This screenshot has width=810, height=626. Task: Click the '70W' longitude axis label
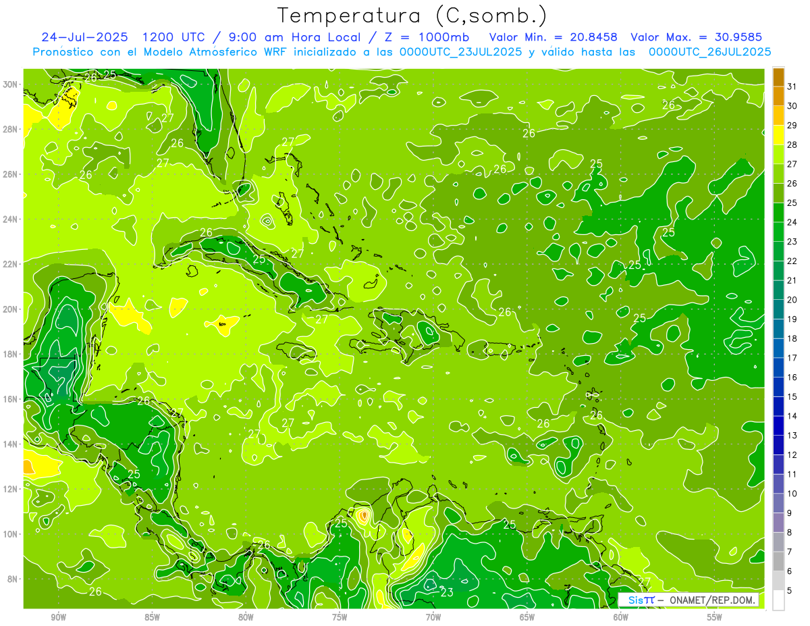click(x=433, y=617)
